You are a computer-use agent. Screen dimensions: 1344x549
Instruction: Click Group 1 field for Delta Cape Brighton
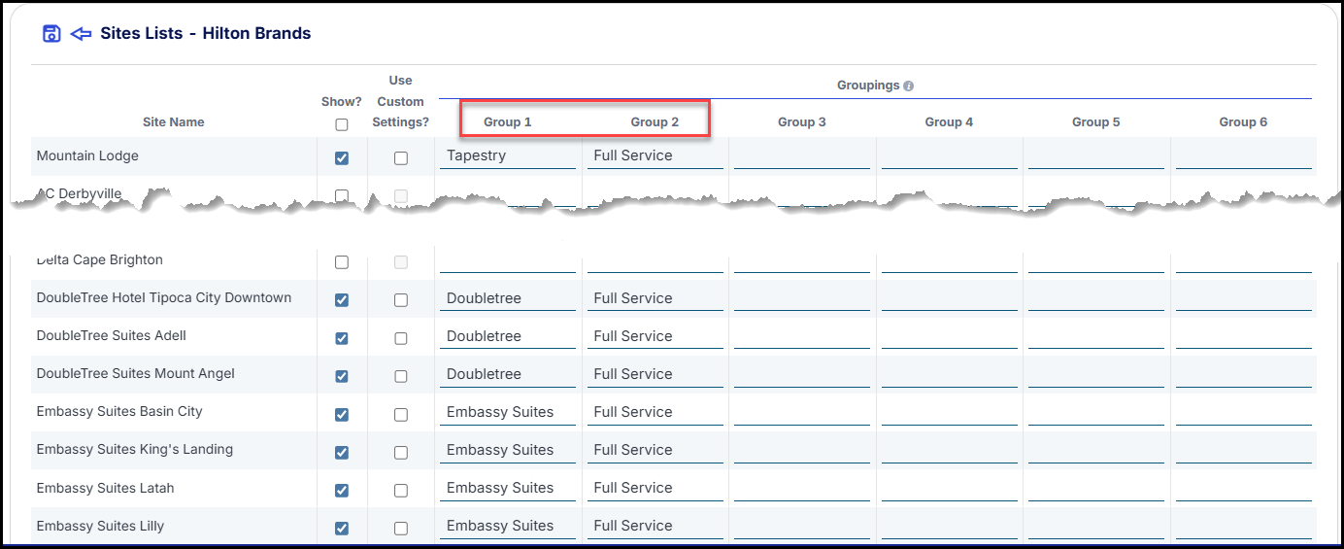coord(508,260)
